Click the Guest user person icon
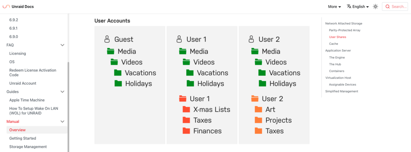 coord(107,39)
